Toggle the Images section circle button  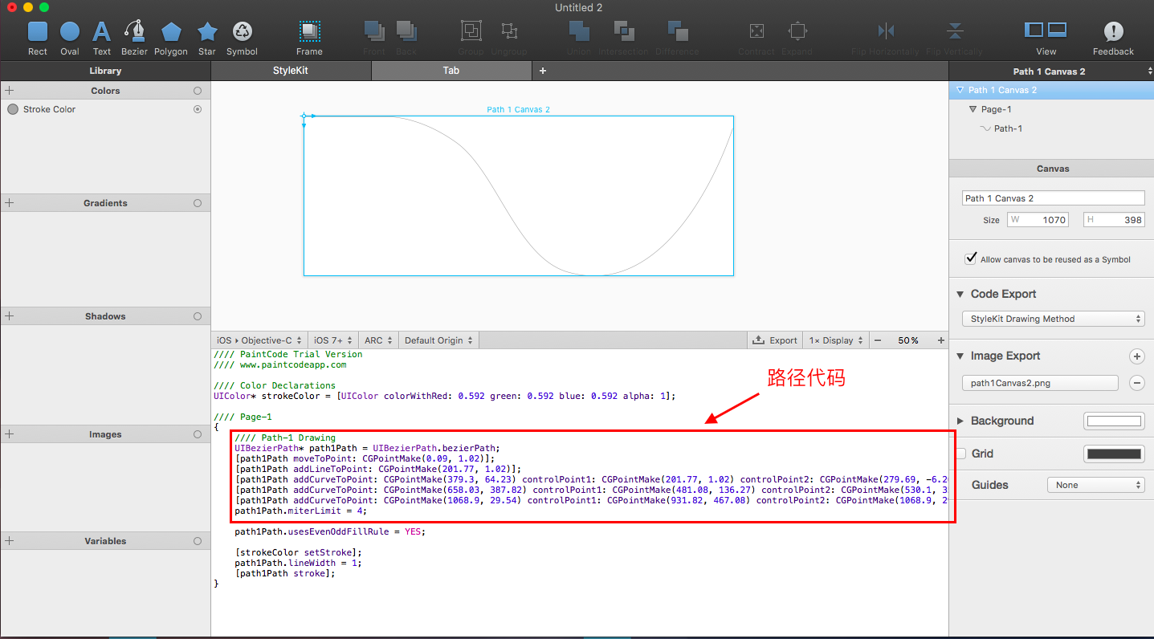point(198,434)
